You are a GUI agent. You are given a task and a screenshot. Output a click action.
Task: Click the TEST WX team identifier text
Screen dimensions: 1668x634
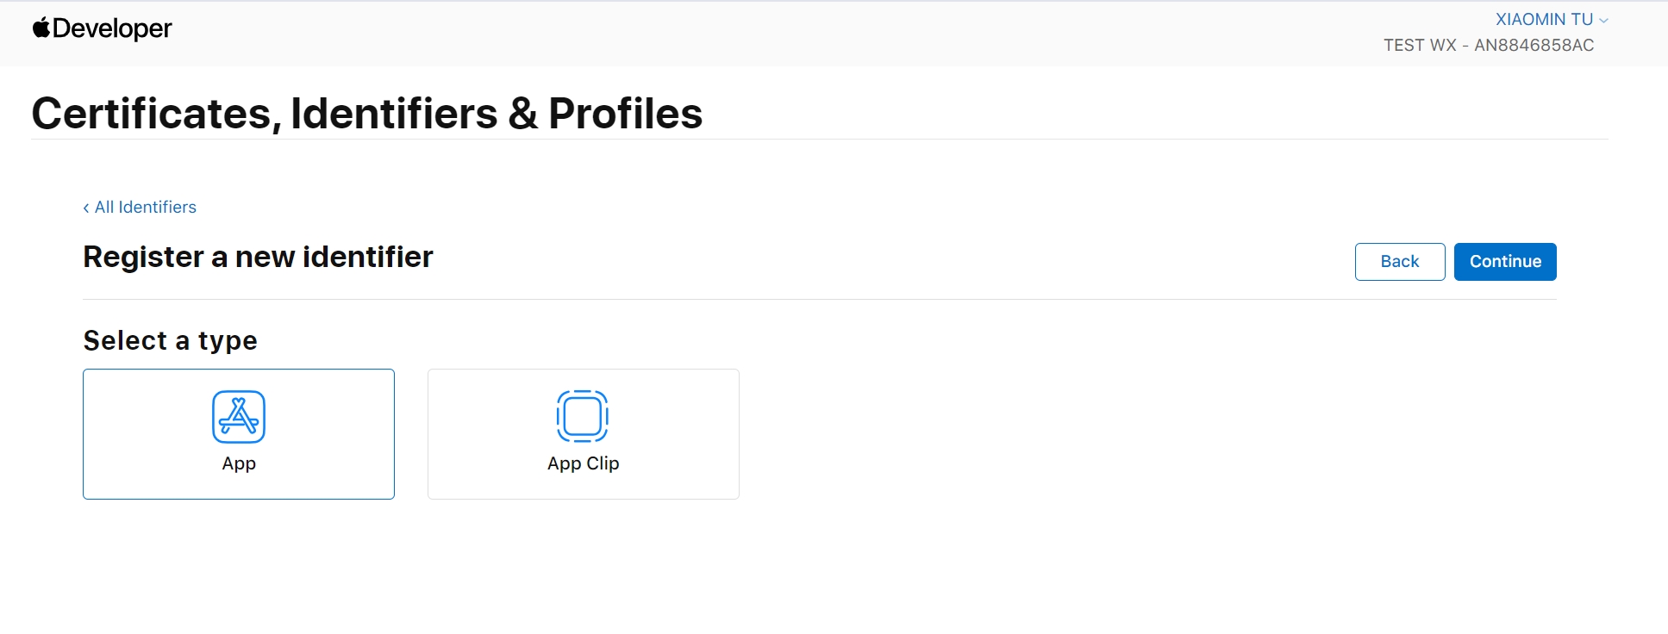tap(1489, 45)
